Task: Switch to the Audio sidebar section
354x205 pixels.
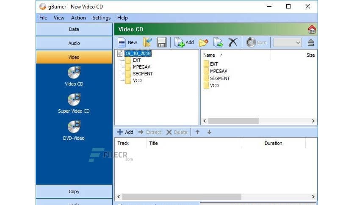Action: tap(74, 43)
